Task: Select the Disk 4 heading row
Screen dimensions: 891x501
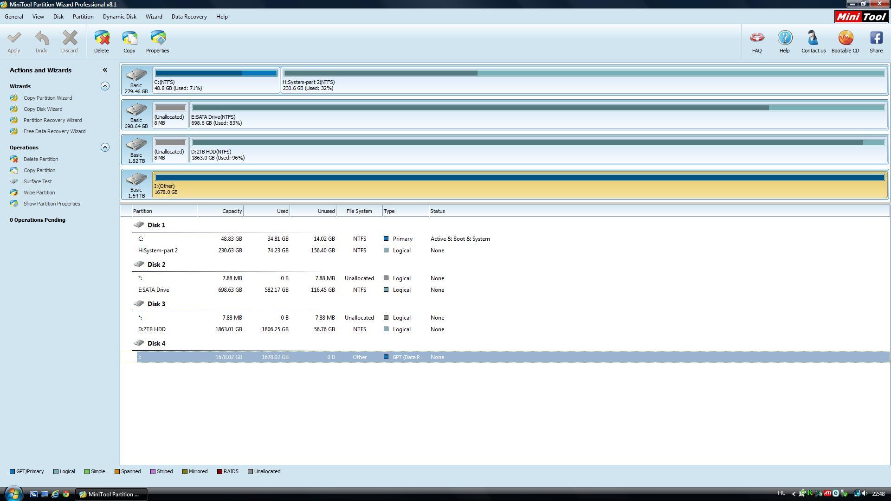Action: tap(156, 343)
